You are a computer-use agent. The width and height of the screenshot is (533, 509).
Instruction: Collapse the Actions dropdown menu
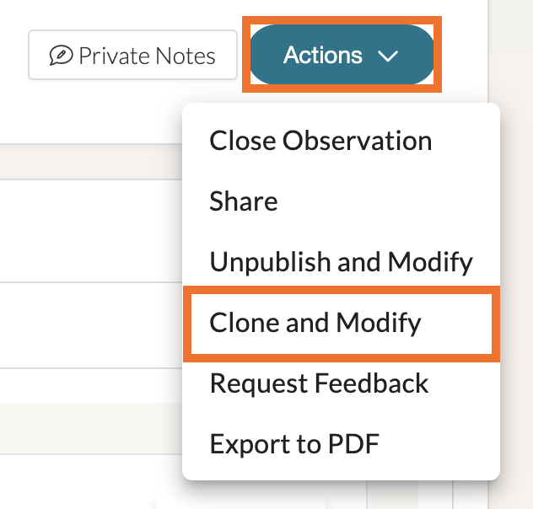[x=342, y=56]
